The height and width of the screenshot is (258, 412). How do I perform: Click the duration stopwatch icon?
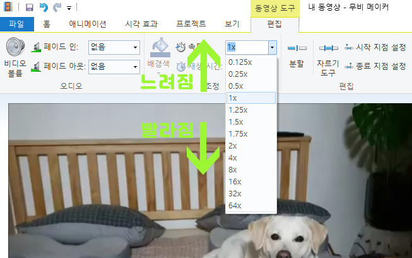(181, 67)
